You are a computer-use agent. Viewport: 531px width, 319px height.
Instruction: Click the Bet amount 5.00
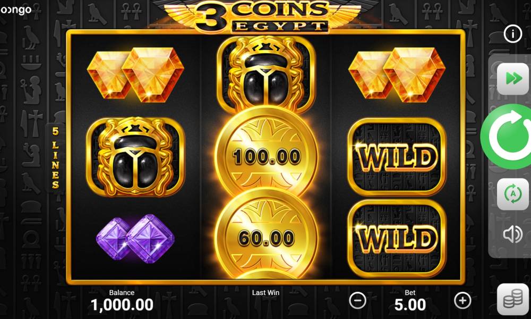[410, 305]
